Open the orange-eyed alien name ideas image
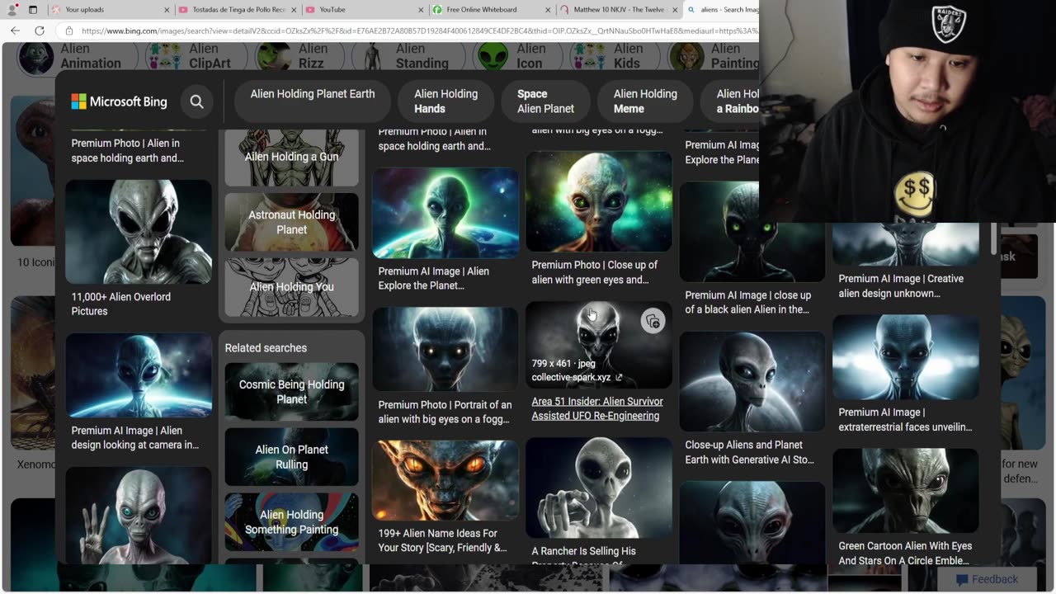The image size is (1056, 594). point(445,480)
